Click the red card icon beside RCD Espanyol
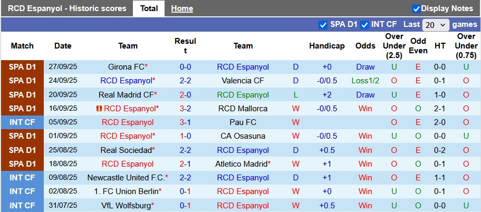 tap(99, 109)
